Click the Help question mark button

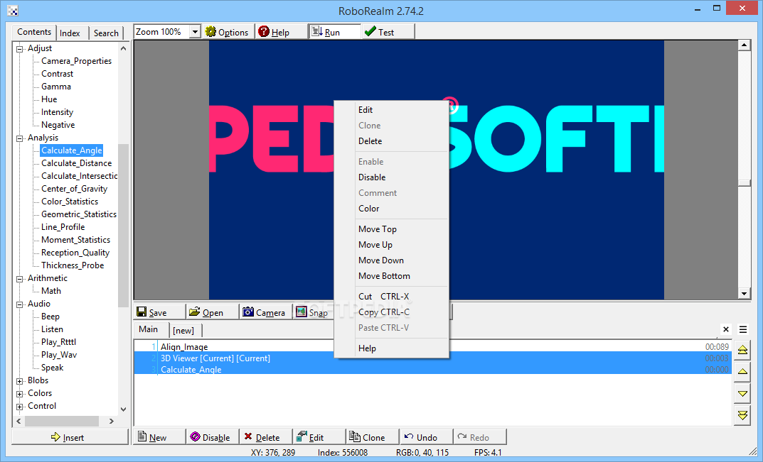pyautogui.click(x=281, y=32)
